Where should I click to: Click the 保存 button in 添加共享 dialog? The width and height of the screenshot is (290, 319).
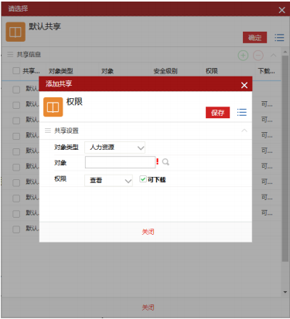[217, 113]
